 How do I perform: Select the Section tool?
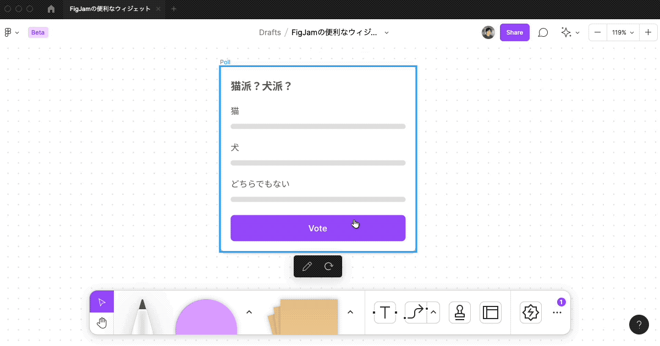490,312
